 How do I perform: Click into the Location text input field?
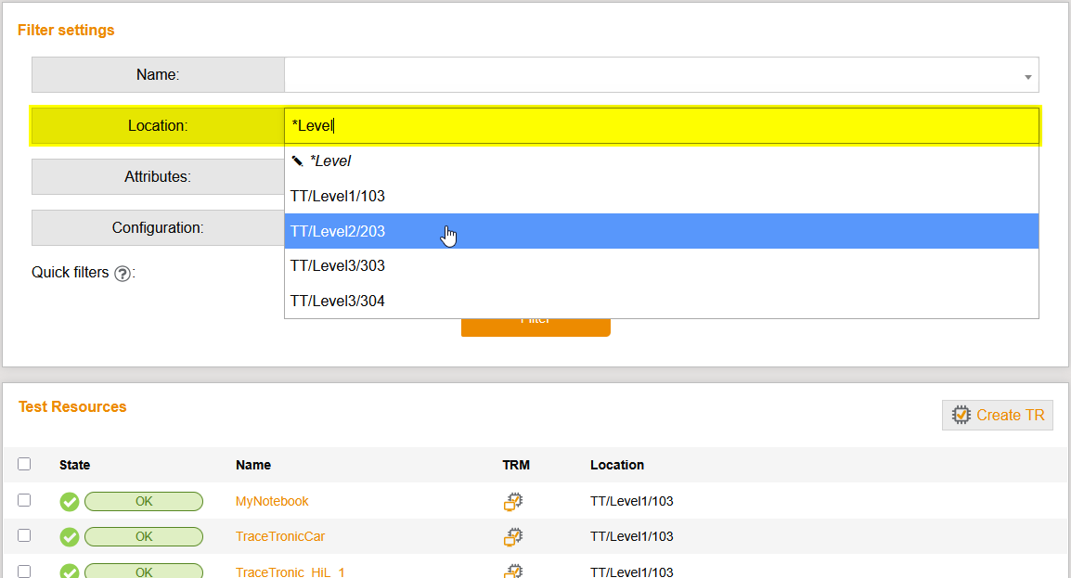661,126
